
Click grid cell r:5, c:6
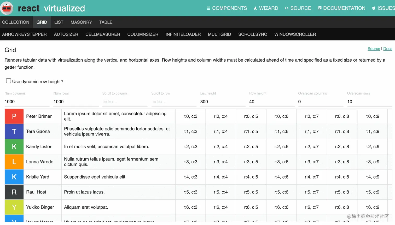tap(281, 192)
